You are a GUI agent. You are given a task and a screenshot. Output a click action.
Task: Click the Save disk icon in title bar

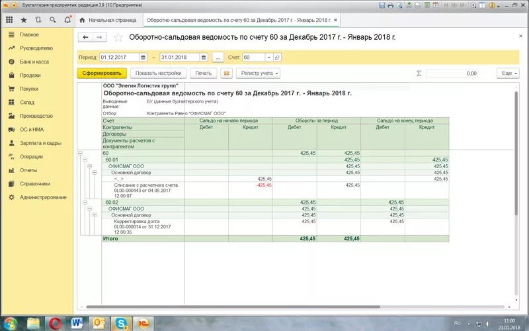click(x=382, y=5)
